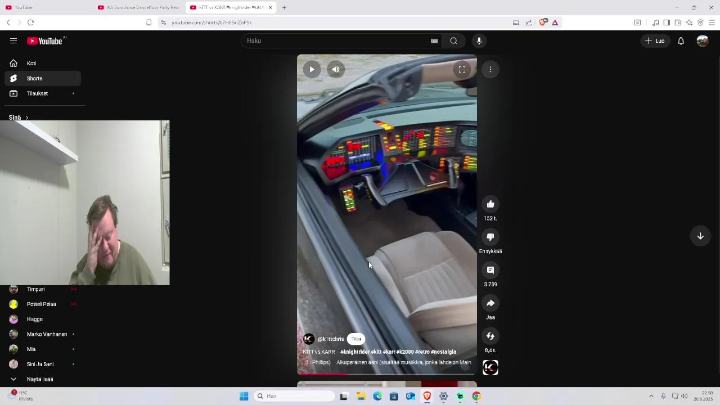The width and height of the screenshot is (720, 405).
Task: Toggle fullscreen on the Short
Action: pyautogui.click(x=462, y=70)
